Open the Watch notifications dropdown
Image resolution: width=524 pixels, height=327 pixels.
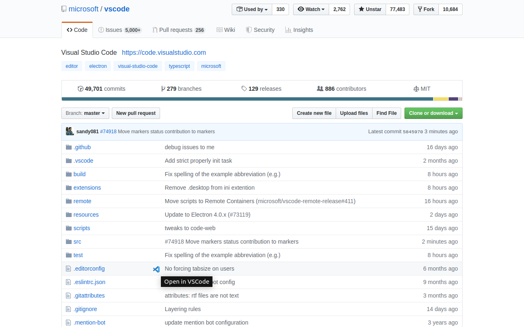click(x=311, y=9)
